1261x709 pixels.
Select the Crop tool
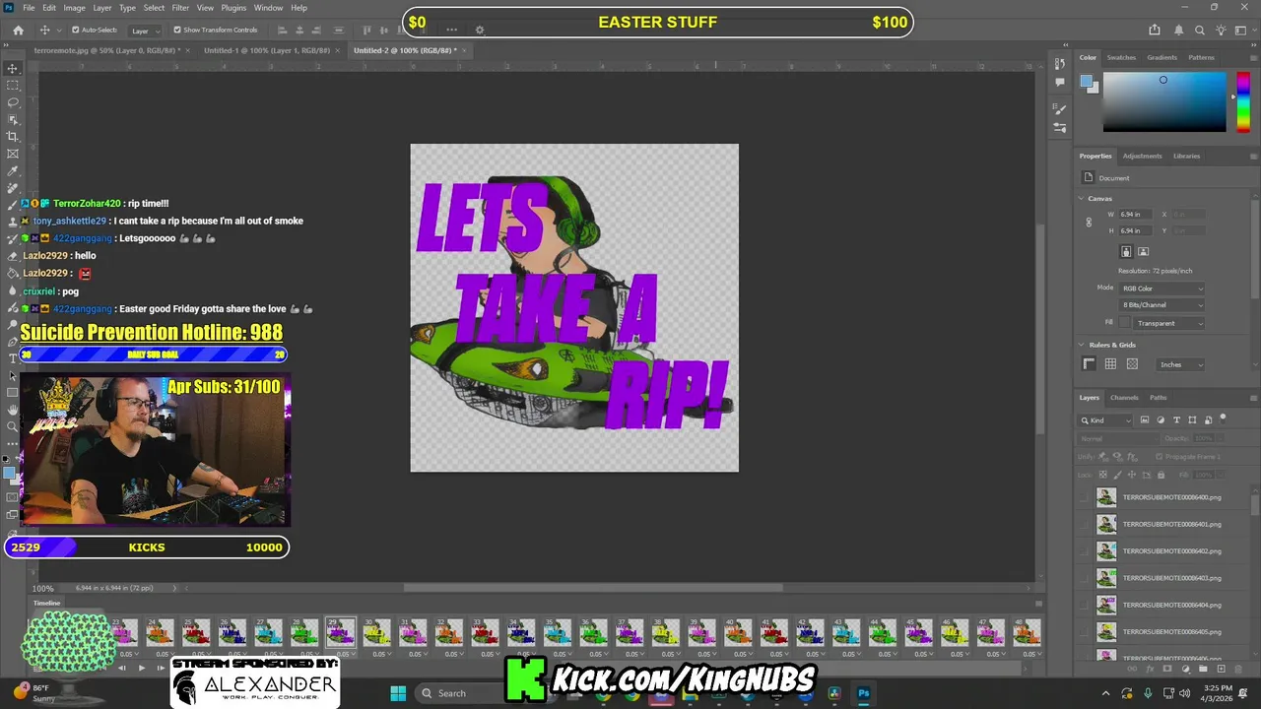click(13, 137)
